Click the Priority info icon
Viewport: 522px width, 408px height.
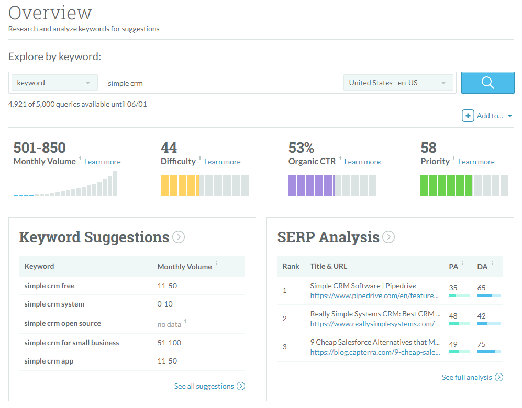453,159
